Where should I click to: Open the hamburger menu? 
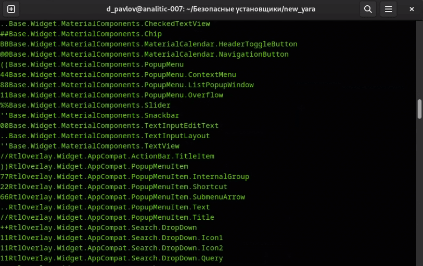388,9
